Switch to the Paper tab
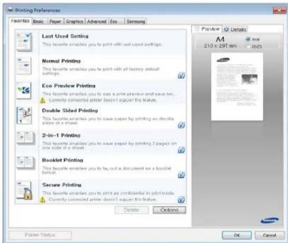 click(x=55, y=21)
